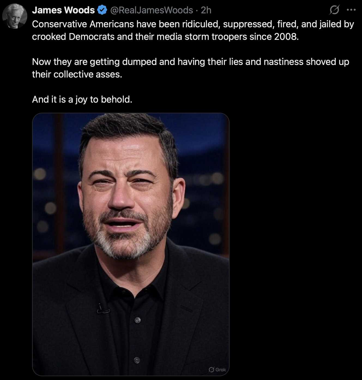The height and width of the screenshot is (380, 362).
Task: Expand the attached photo to full view
Action: pyautogui.click(x=131, y=244)
